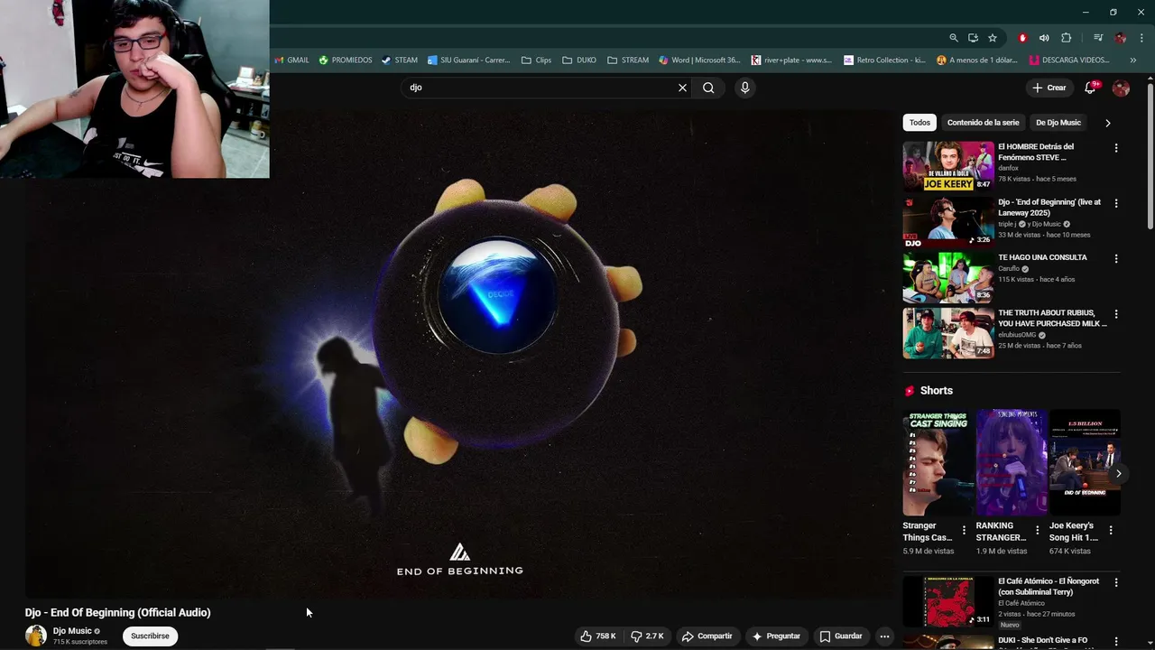The image size is (1155, 650).
Task: Open Chrome three-dot menu
Action: (1141, 38)
